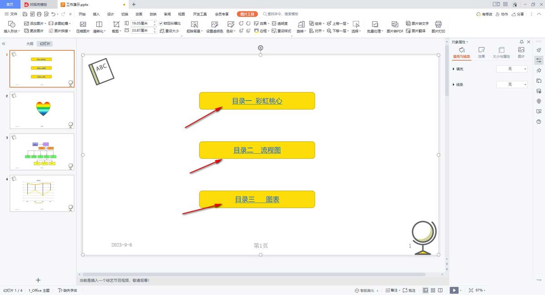Switch to normal view in status bar
Viewport: 545px width, 295px height.
pyautogui.click(x=426, y=290)
